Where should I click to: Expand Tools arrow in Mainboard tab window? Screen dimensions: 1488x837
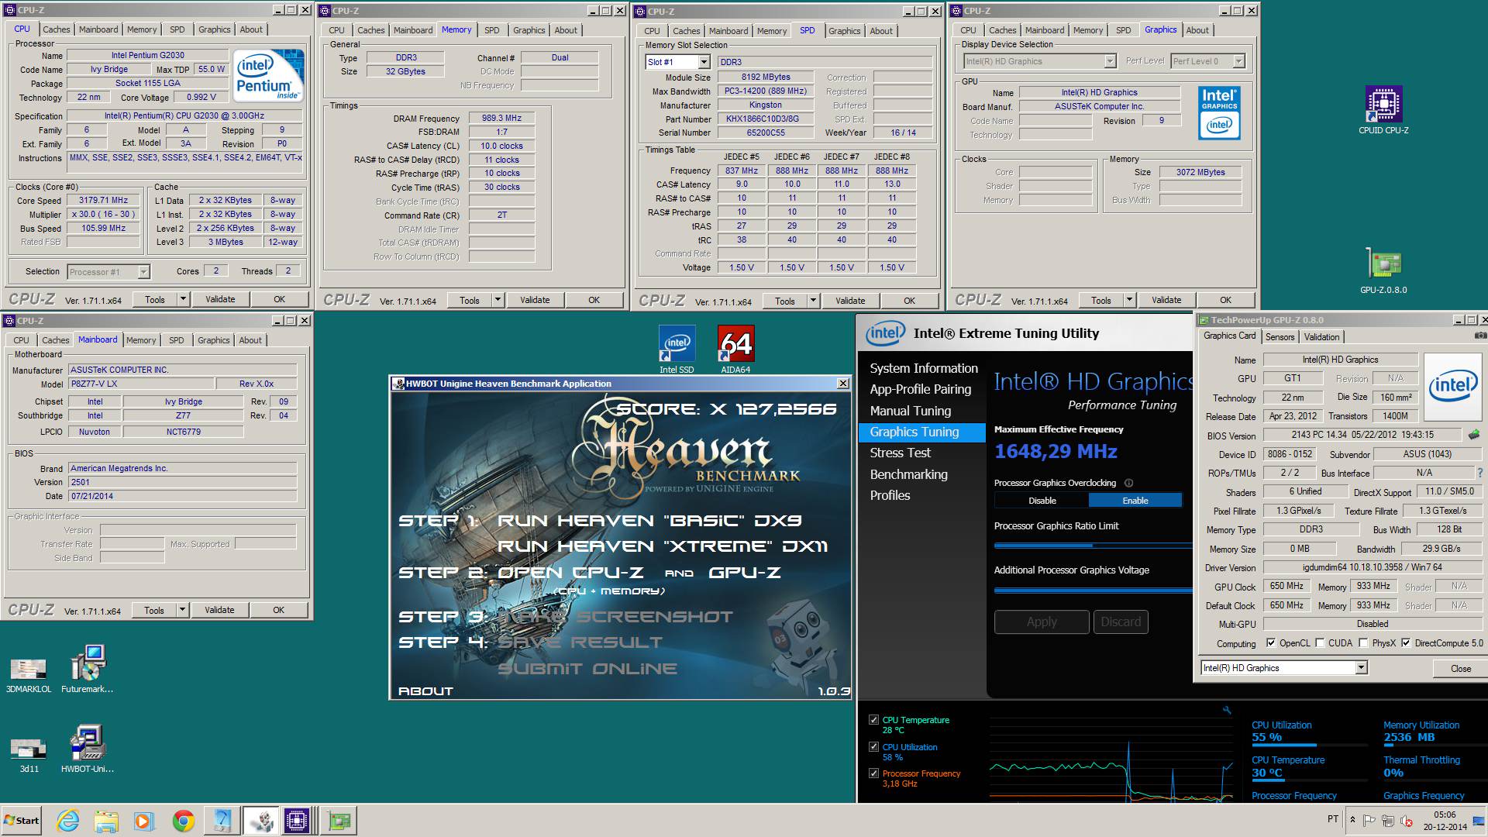182,610
